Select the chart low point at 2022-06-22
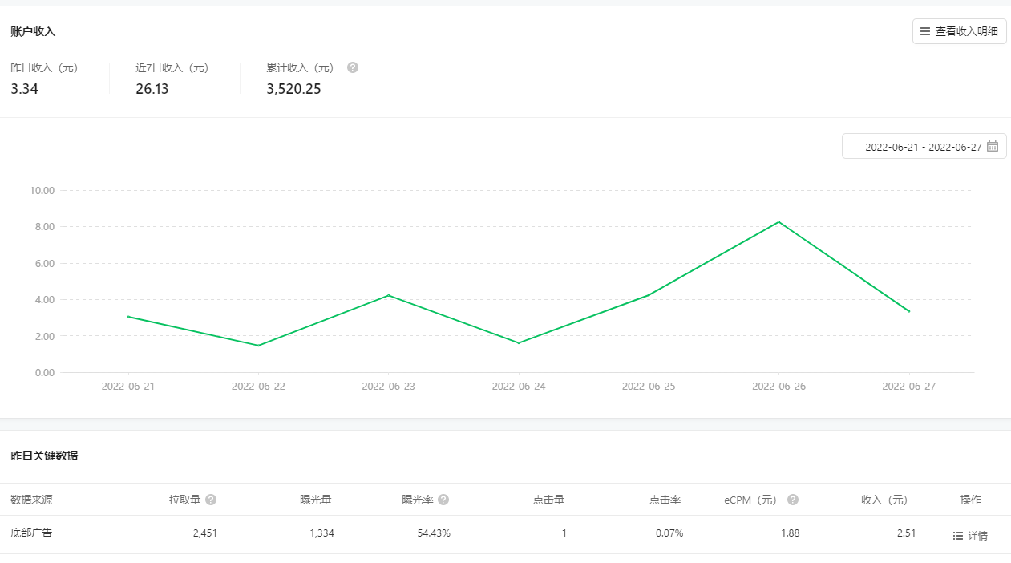This screenshot has height=563, width=1011. [258, 346]
